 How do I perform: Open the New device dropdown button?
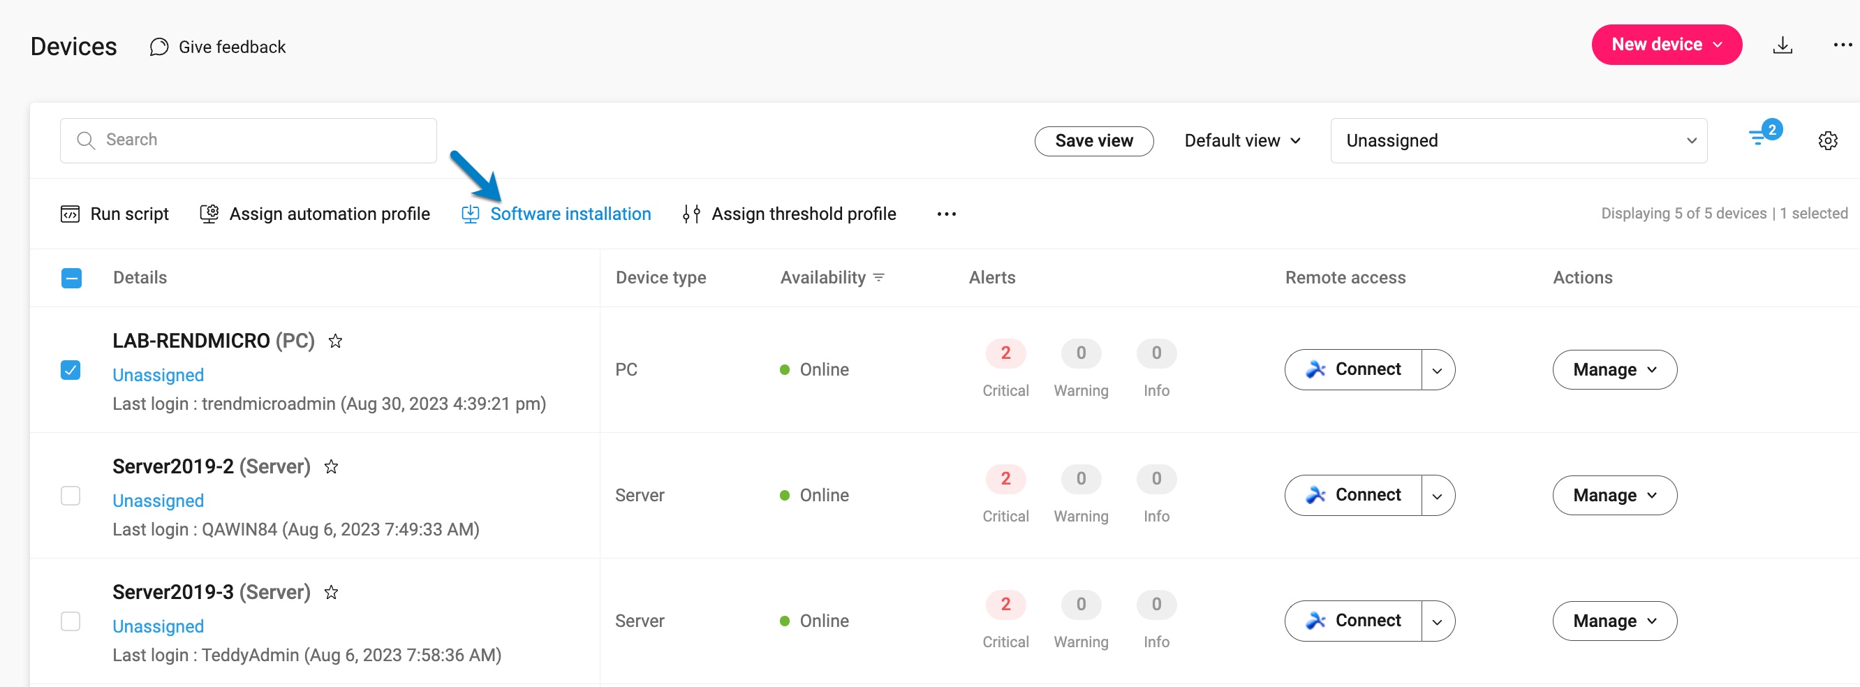(x=1666, y=45)
